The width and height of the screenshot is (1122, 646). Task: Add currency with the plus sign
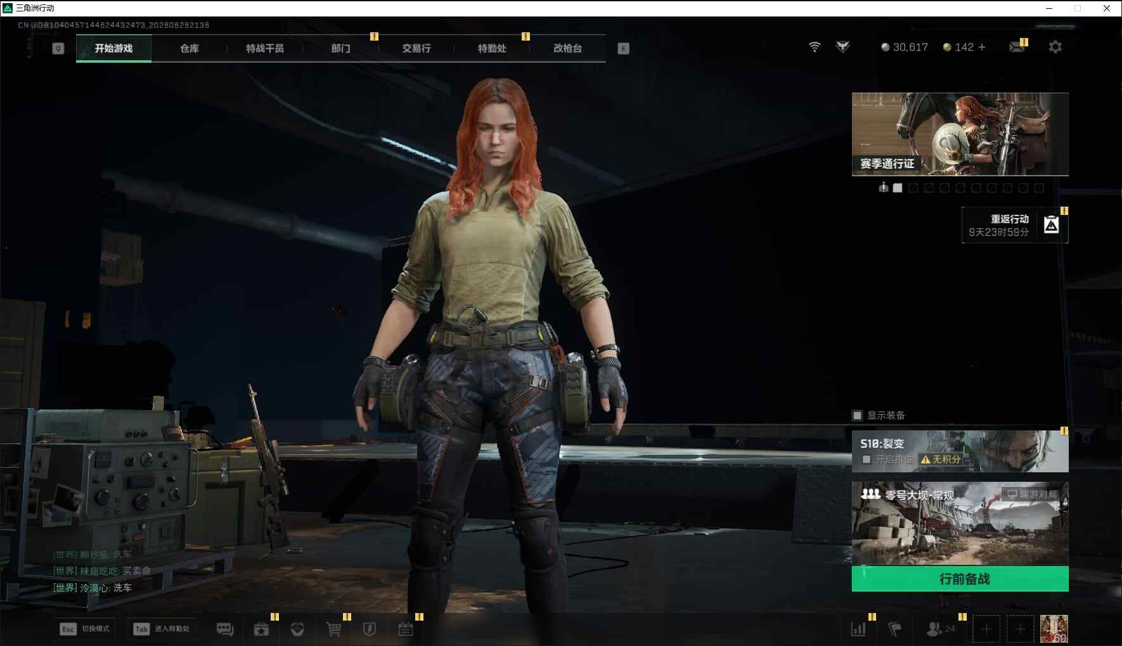click(x=982, y=47)
